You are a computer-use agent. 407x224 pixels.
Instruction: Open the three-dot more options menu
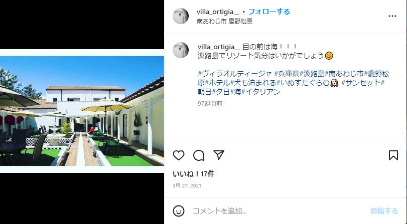pos(392,16)
